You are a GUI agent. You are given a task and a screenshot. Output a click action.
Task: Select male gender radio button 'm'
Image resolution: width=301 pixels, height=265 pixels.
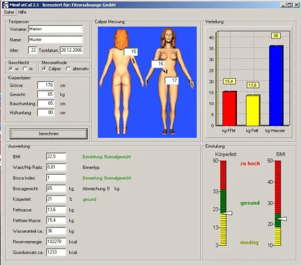point(25,69)
